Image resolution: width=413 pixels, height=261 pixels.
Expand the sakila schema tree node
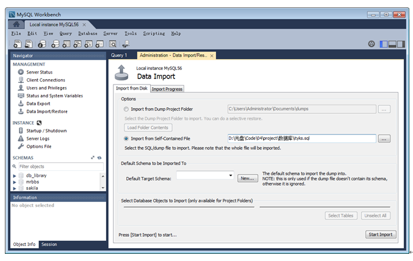[x=15, y=188]
